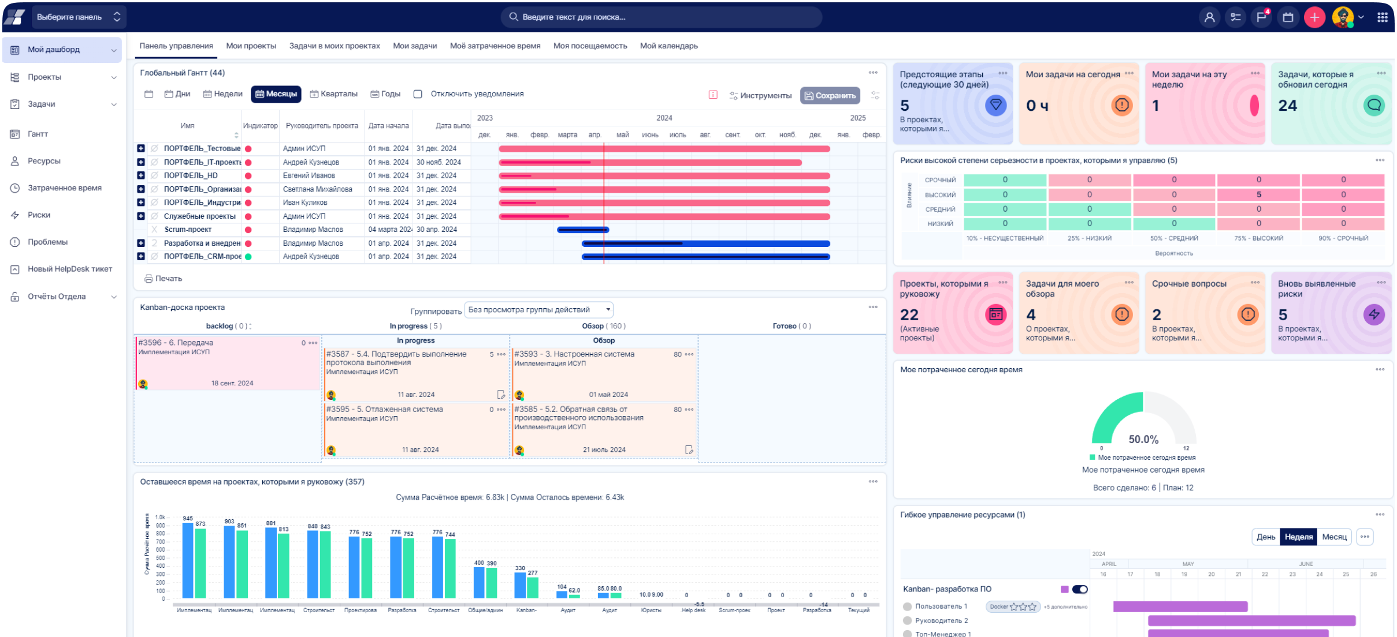Open the task checklist icon in top bar
The image size is (1397, 637).
1236,17
